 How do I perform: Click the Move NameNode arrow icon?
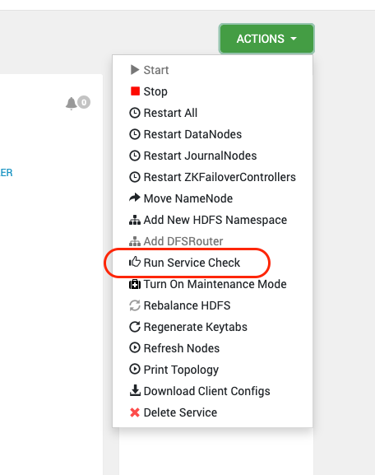tap(135, 198)
